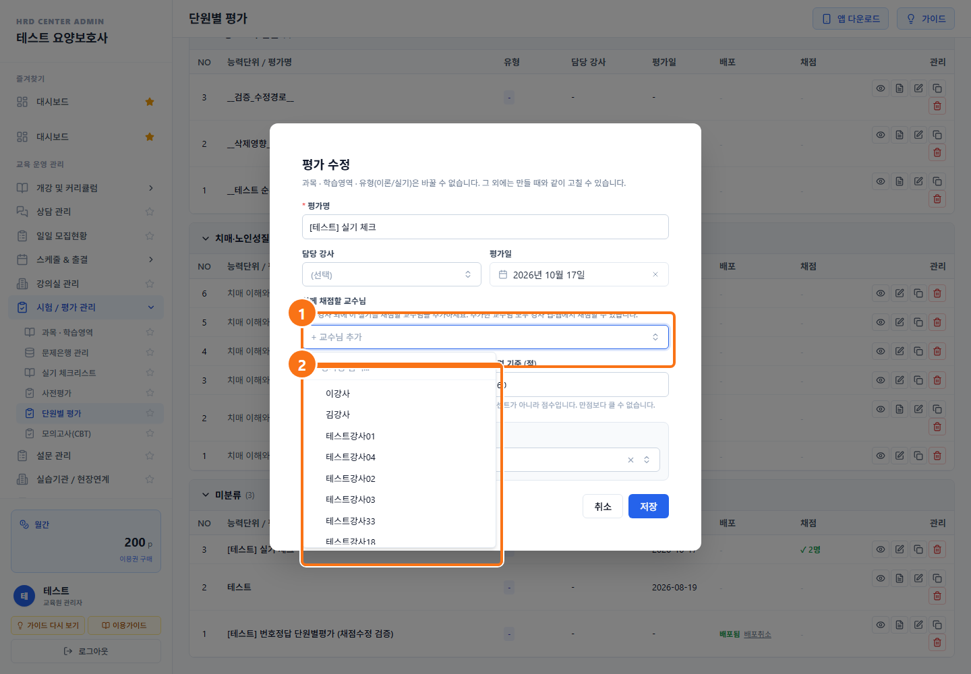Image resolution: width=971 pixels, height=674 pixels.
Task: Expand 개강 및 커리큘럼 submenu chevron
Action: point(150,188)
